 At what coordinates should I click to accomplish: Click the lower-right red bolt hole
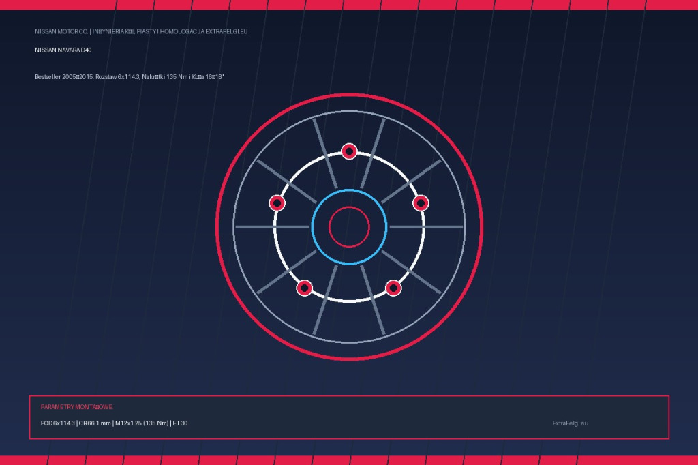pyautogui.click(x=393, y=288)
